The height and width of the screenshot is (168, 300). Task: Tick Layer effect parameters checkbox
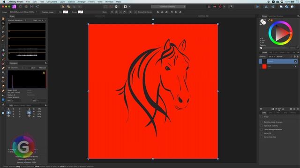tap(262, 130)
